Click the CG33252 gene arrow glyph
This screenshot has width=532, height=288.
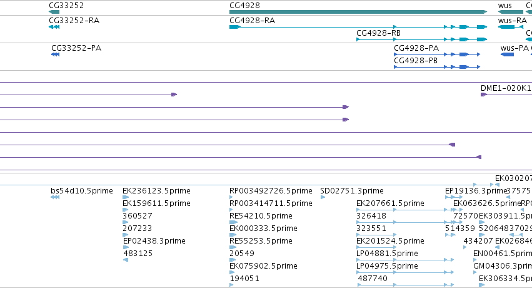coord(54,12)
